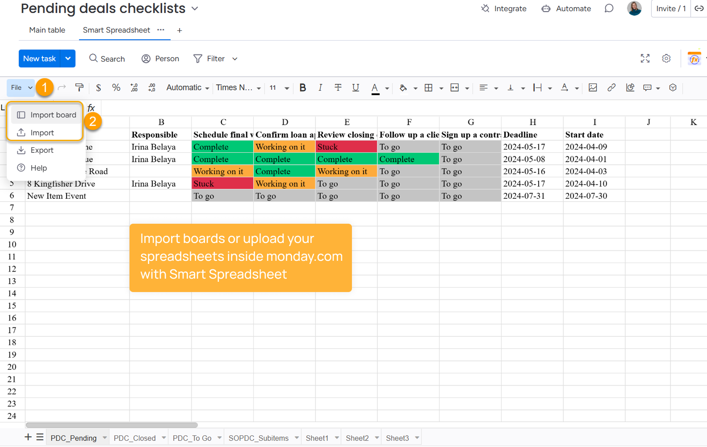
Task: Open view settings gear icon
Action: pyautogui.click(x=666, y=58)
